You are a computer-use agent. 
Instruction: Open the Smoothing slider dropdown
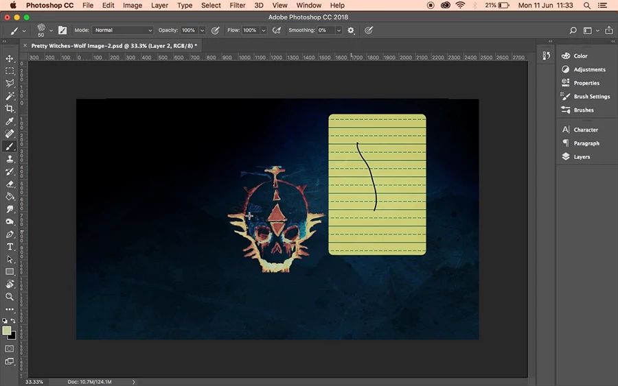click(x=339, y=30)
